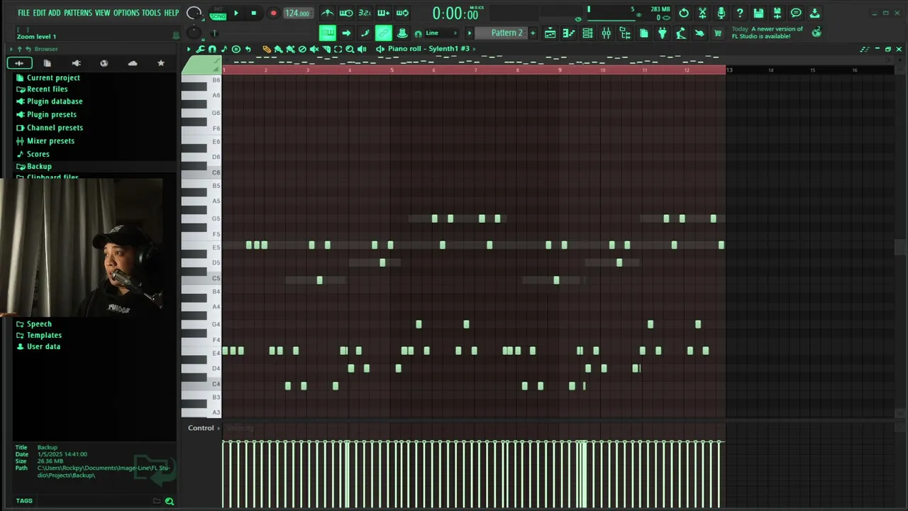Click the One-click audio recording microphone icon
The image size is (908, 511).
pos(721,13)
